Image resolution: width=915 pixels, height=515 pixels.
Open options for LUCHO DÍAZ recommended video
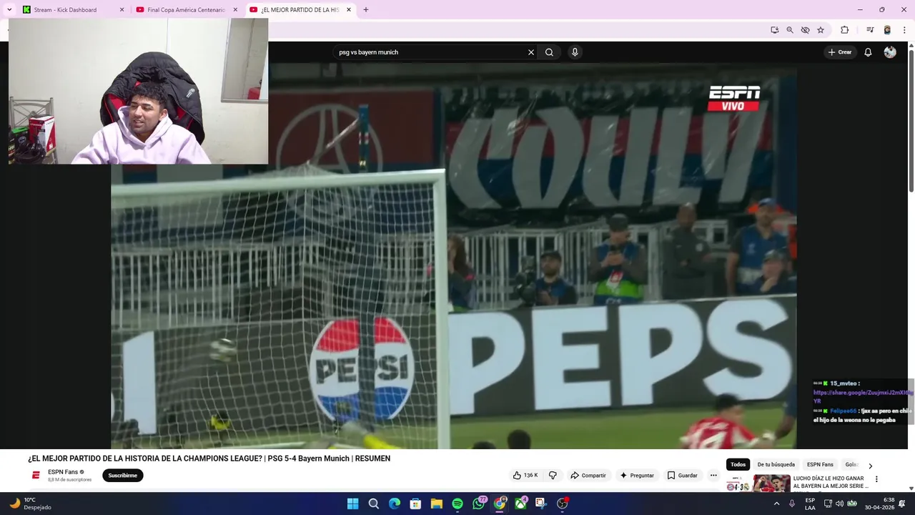pos(876,479)
